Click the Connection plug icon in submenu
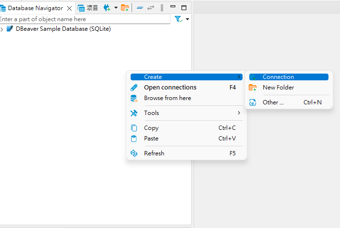This screenshot has height=228, width=340. [253, 77]
